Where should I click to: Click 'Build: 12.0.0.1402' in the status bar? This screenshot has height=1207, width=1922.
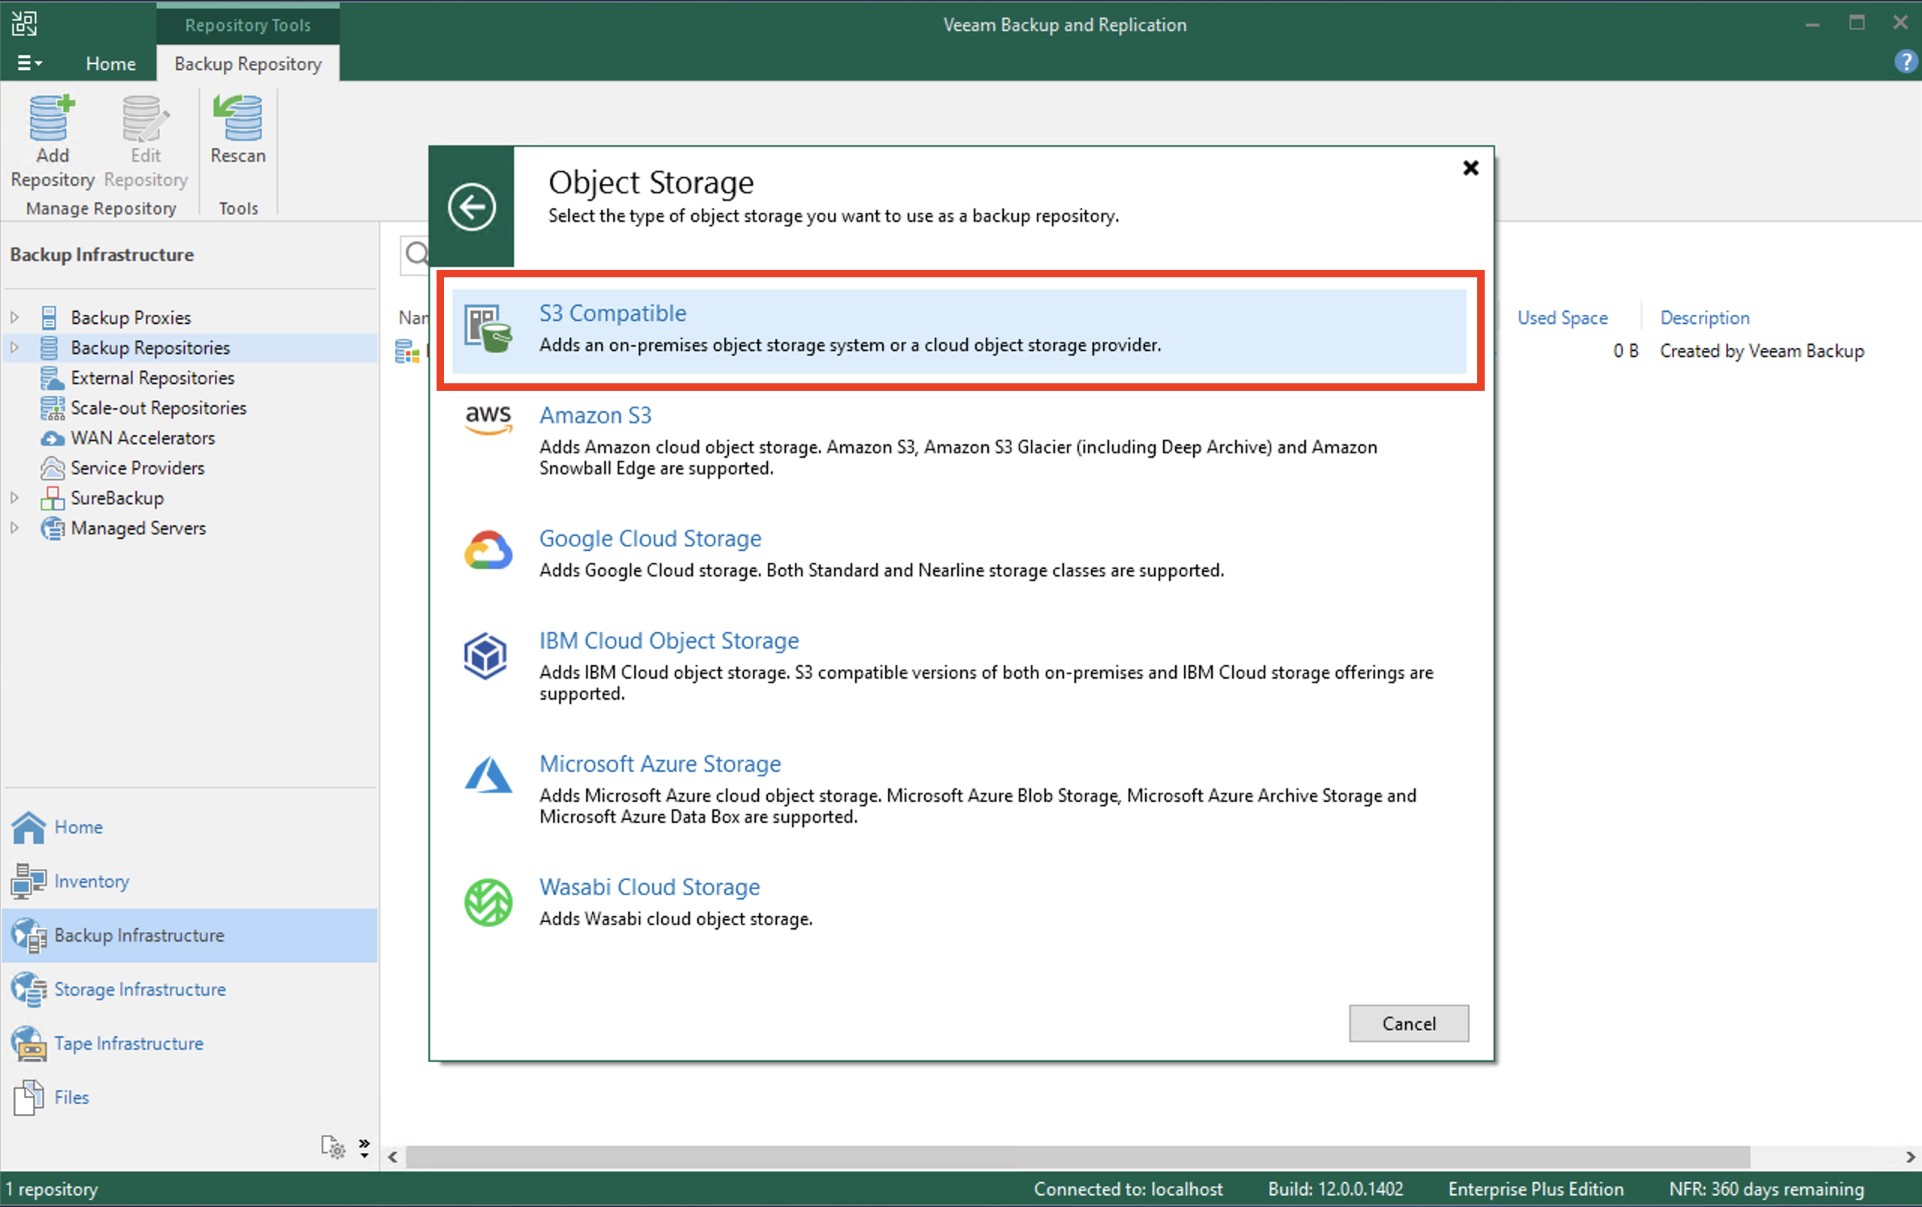(1336, 1190)
